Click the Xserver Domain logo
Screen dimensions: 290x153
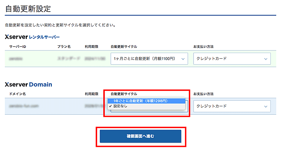29,84
